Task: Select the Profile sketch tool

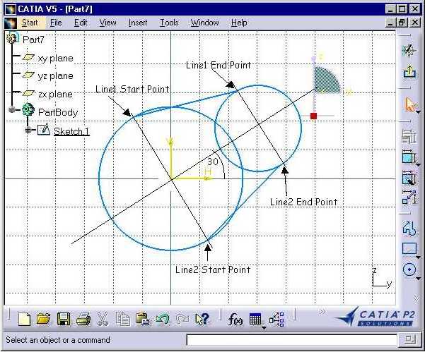Action: point(409,228)
